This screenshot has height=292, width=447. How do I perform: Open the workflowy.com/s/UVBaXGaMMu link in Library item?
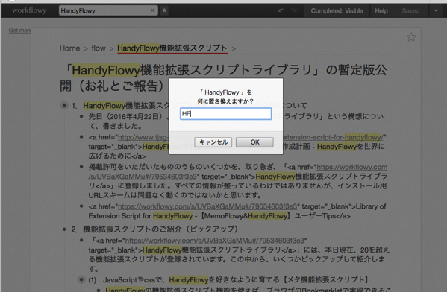pyautogui.click(x=207, y=206)
